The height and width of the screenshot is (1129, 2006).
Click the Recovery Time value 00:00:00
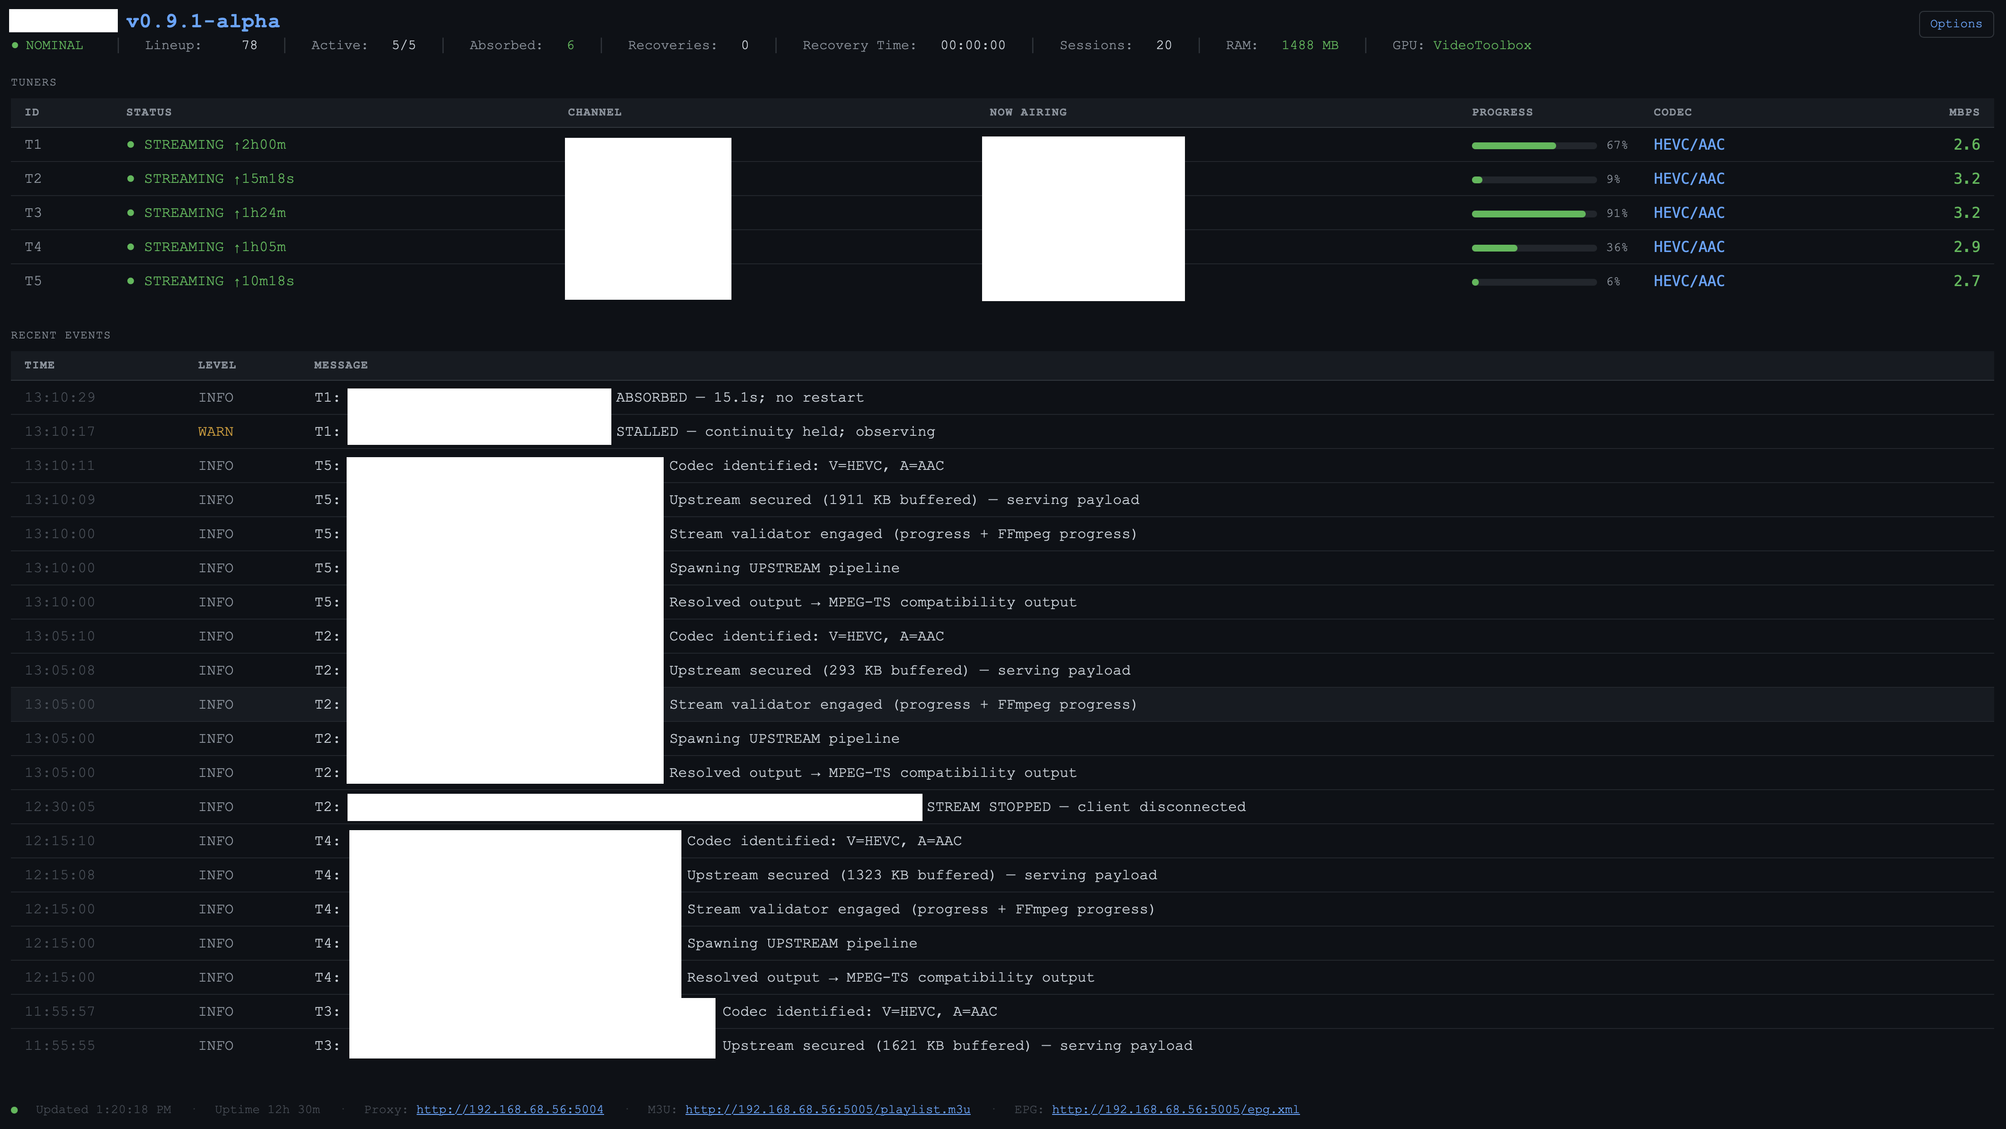pyautogui.click(x=973, y=45)
